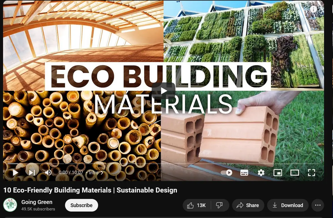Download the video

point(288,205)
